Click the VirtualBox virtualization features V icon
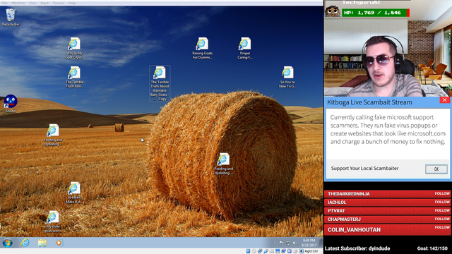452x254 pixels. (x=290, y=251)
